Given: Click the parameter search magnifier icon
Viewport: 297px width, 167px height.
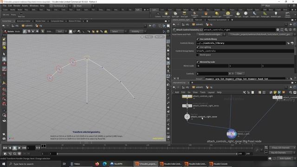Looking at the screenshot, I should pyautogui.click(x=286, y=30).
